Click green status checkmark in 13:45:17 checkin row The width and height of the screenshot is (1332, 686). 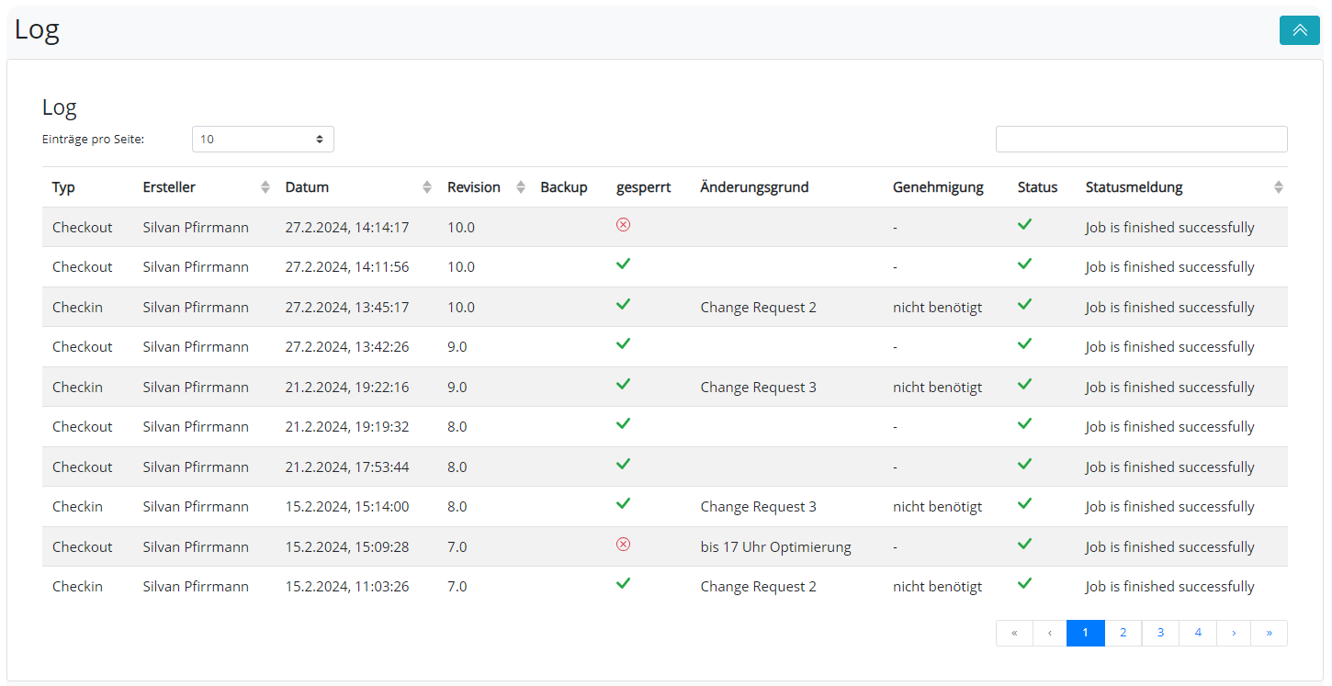tap(1024, 304)
